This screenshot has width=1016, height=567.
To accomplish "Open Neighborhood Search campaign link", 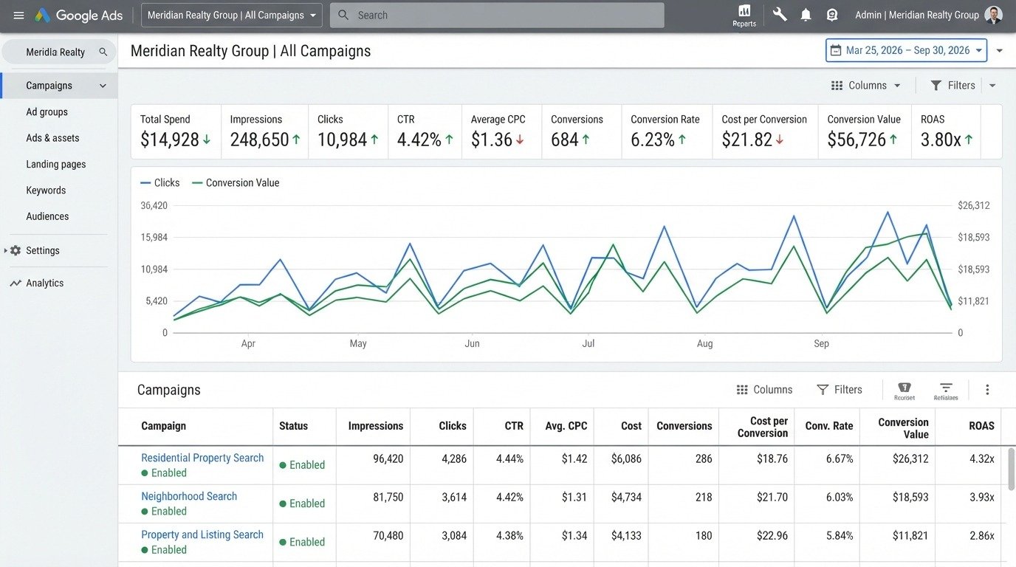I will (x=189, y=496).
